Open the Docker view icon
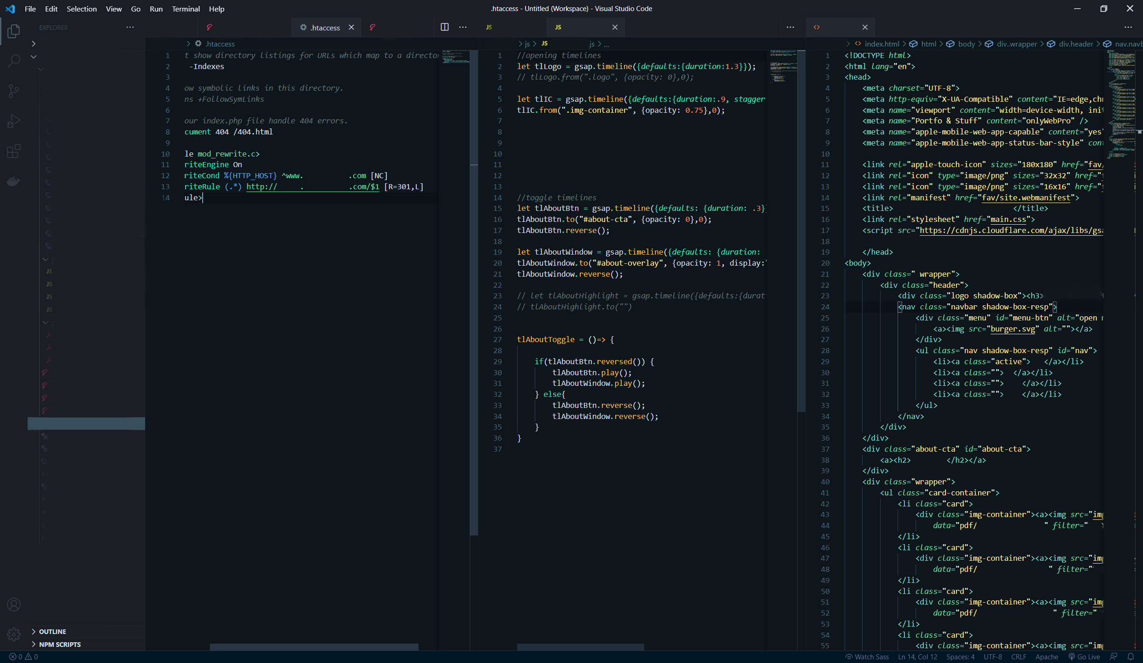Image resolution: width=1143 pixels, height=663 pixels. [x=14, y=181]
